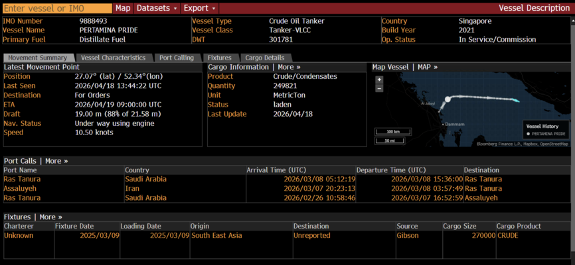Expand Cargo Information More link
Image resolution: width=575 pixels, height=265 pixels.
[289, 67]
